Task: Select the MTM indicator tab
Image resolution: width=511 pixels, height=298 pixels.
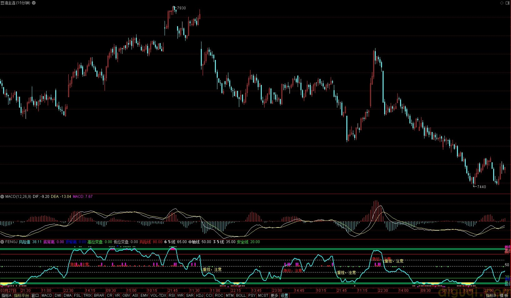Action: click(230, 296)
